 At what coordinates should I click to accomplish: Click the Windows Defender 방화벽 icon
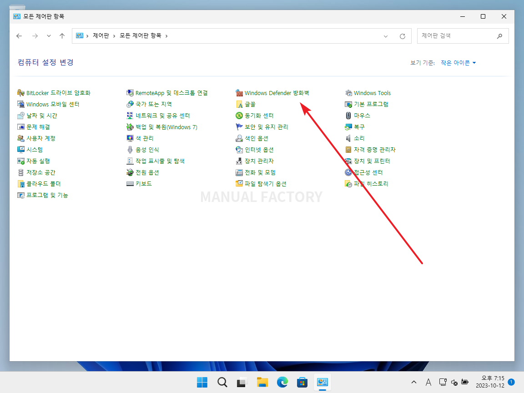(x=239, y=93)
